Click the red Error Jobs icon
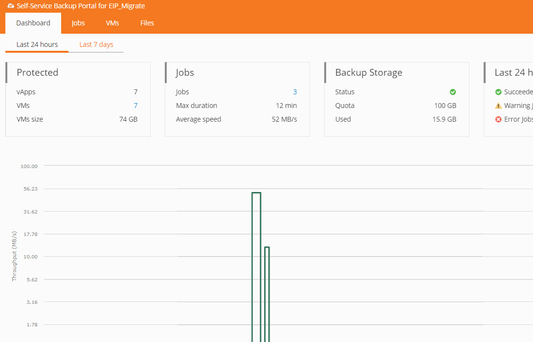Screen dimensions: 533x342 click(x=498, y=119)
